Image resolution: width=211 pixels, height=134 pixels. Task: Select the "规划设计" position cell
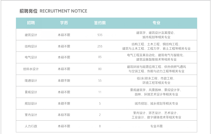[x=31, y=103]
